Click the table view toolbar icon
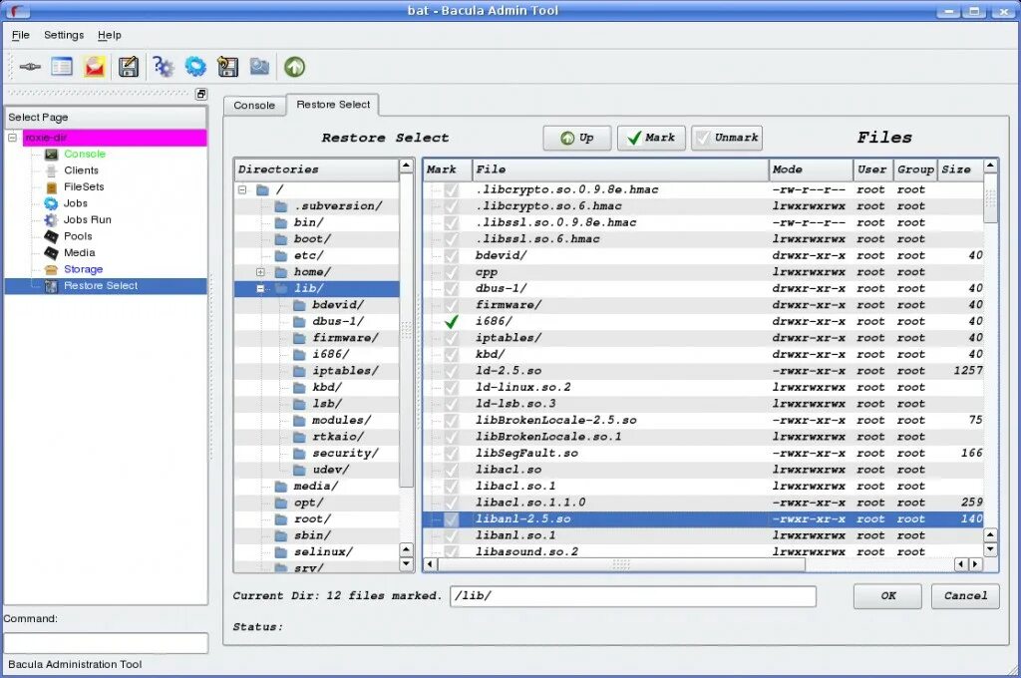Viewport: 1021px width, 678px height. (x=62, y=67)
